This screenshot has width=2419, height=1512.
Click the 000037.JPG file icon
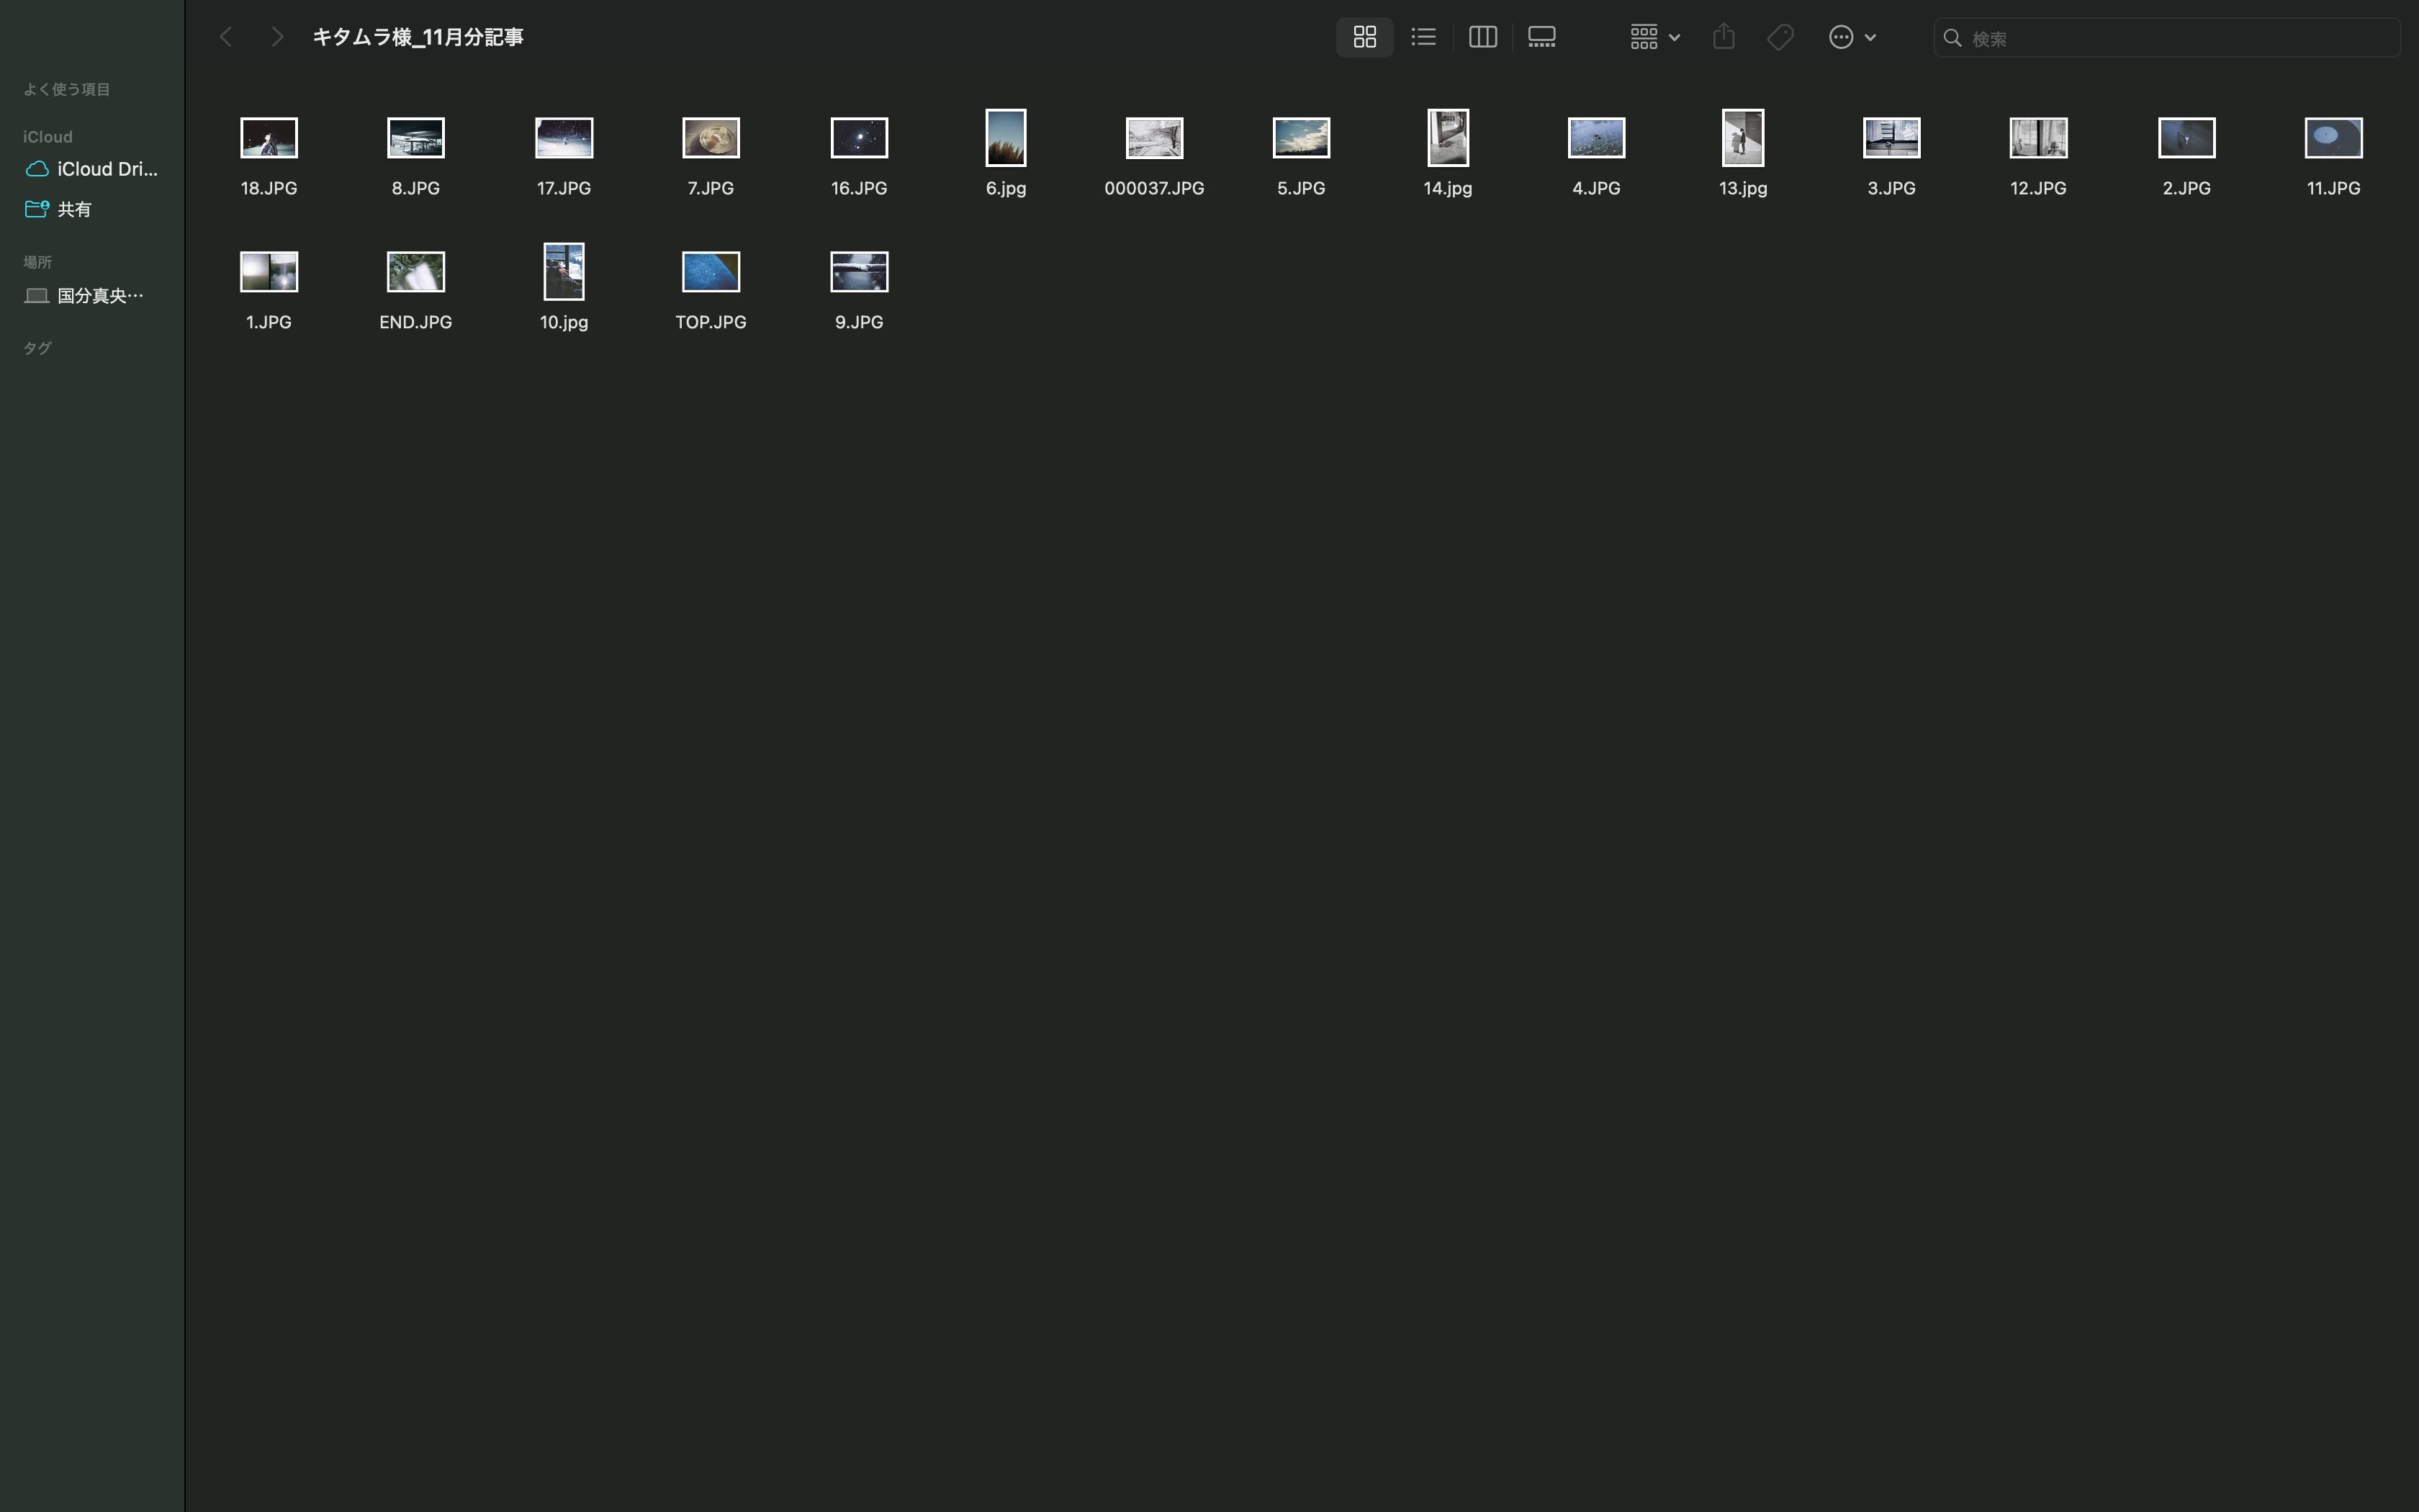pyautogui.click(x=1153, y=138)
